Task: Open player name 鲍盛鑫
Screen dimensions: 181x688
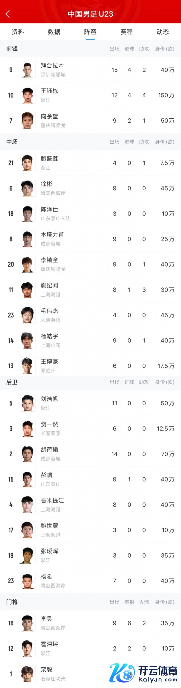Action: point(49,159)
